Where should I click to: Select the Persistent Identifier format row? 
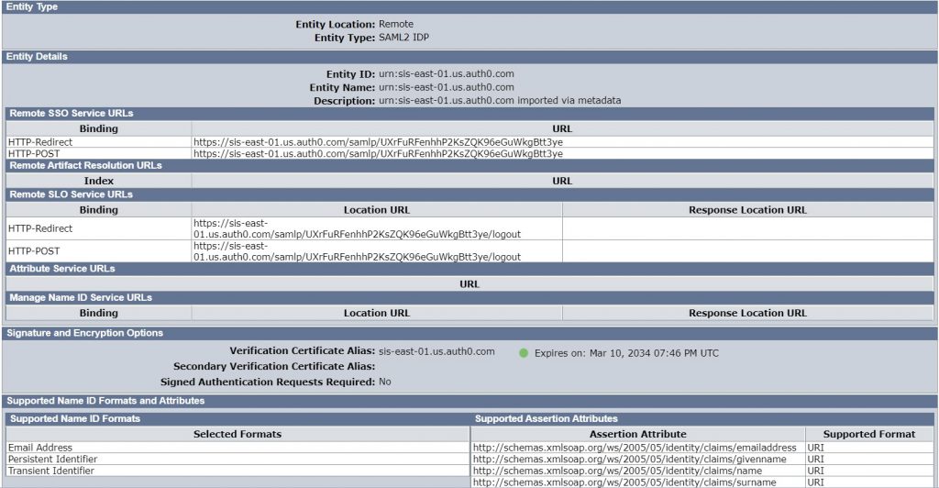pos(52,459)
